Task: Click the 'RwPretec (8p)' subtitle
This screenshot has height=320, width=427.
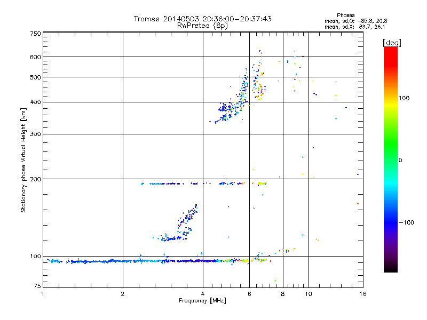Action: coord(202,26)
